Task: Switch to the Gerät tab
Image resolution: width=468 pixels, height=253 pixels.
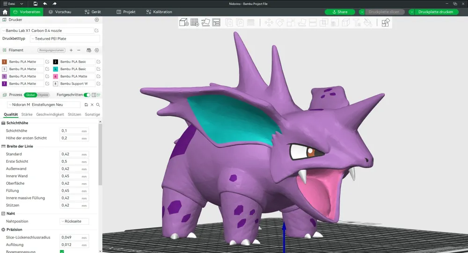Action: pyautogui.click(x=93, y=12)
